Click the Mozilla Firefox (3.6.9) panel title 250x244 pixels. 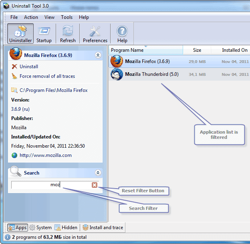tap(48, 55)
